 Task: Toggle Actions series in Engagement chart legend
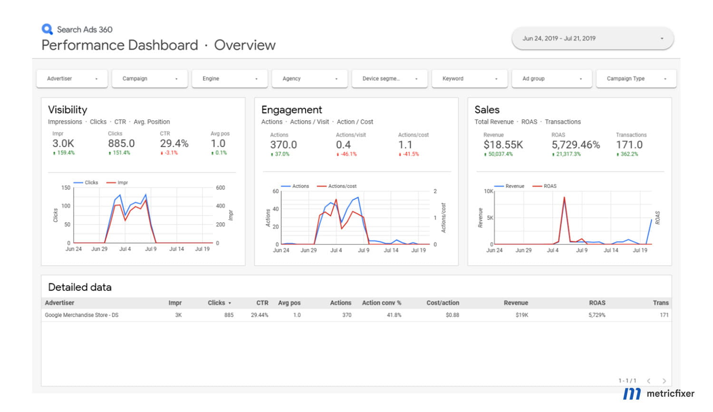click(295, 186)
